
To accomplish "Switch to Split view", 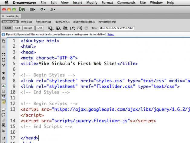I will click(18, 28).
